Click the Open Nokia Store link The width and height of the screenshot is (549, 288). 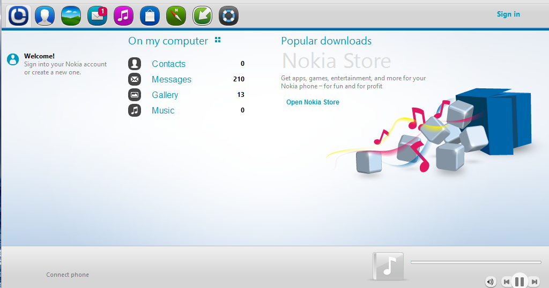(x=313, y=102)
